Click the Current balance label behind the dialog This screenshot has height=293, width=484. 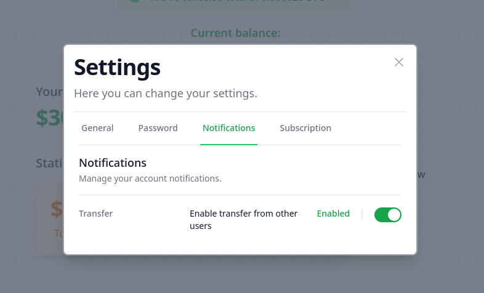click(x=235, y=33)
